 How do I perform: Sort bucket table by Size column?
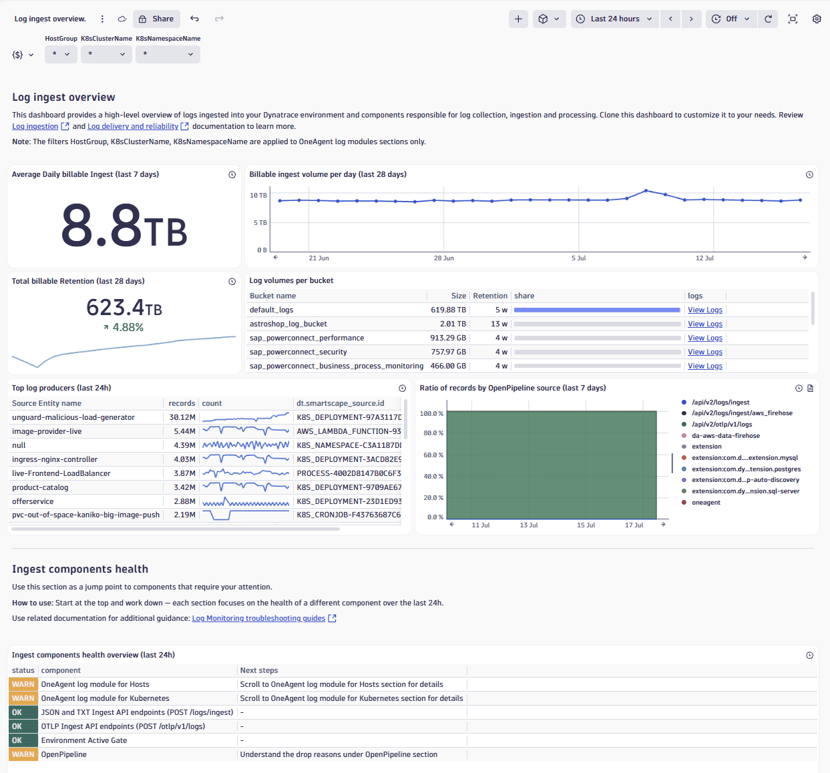(458, 296)
